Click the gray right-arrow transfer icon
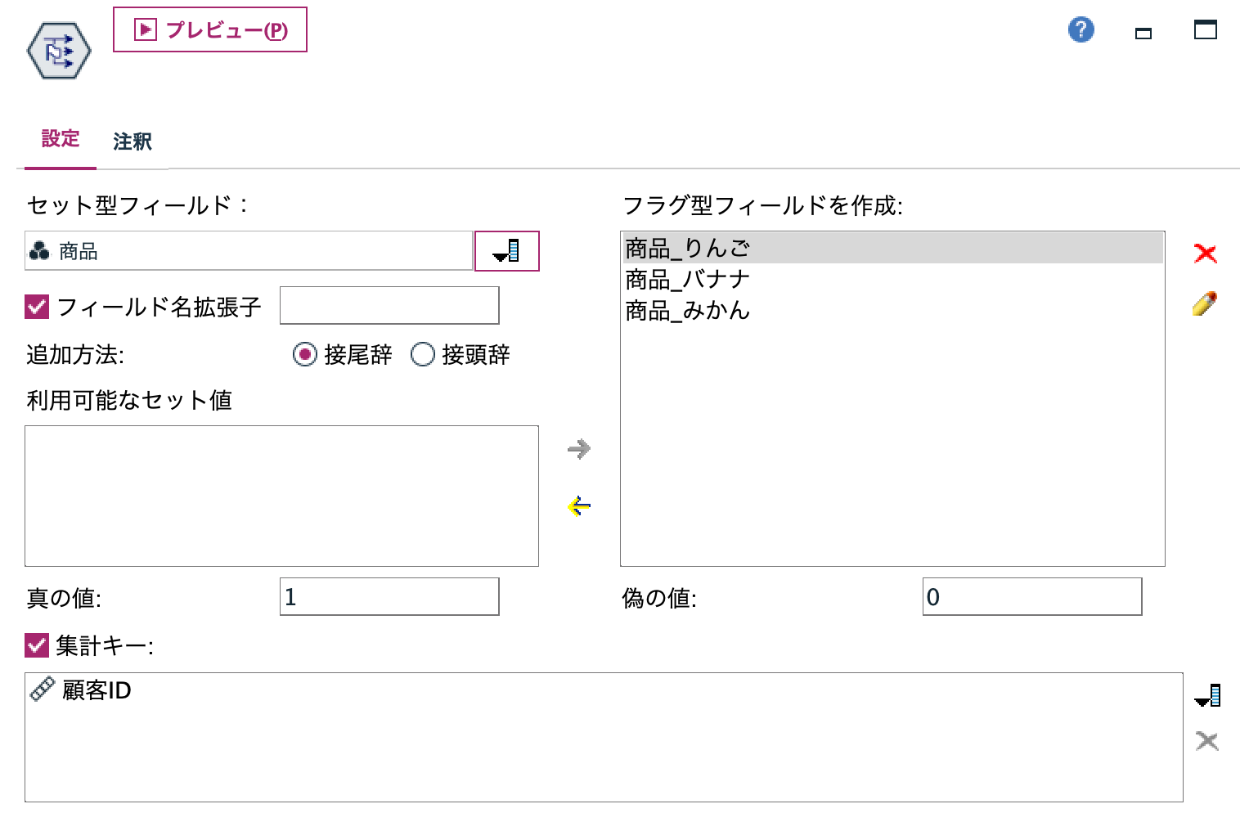This screenshot has width=1258, height=813. tap(578, 448)
